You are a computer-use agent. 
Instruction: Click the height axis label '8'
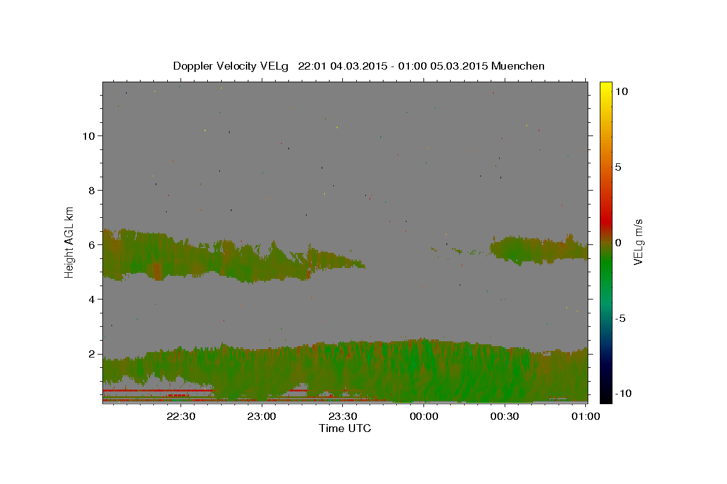click(x=91, y=191)
